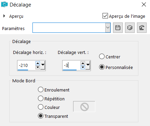Viewport: 150px width, 126px height.
Task: Select the Personnalisée radio option
Action: coord(102,67)
